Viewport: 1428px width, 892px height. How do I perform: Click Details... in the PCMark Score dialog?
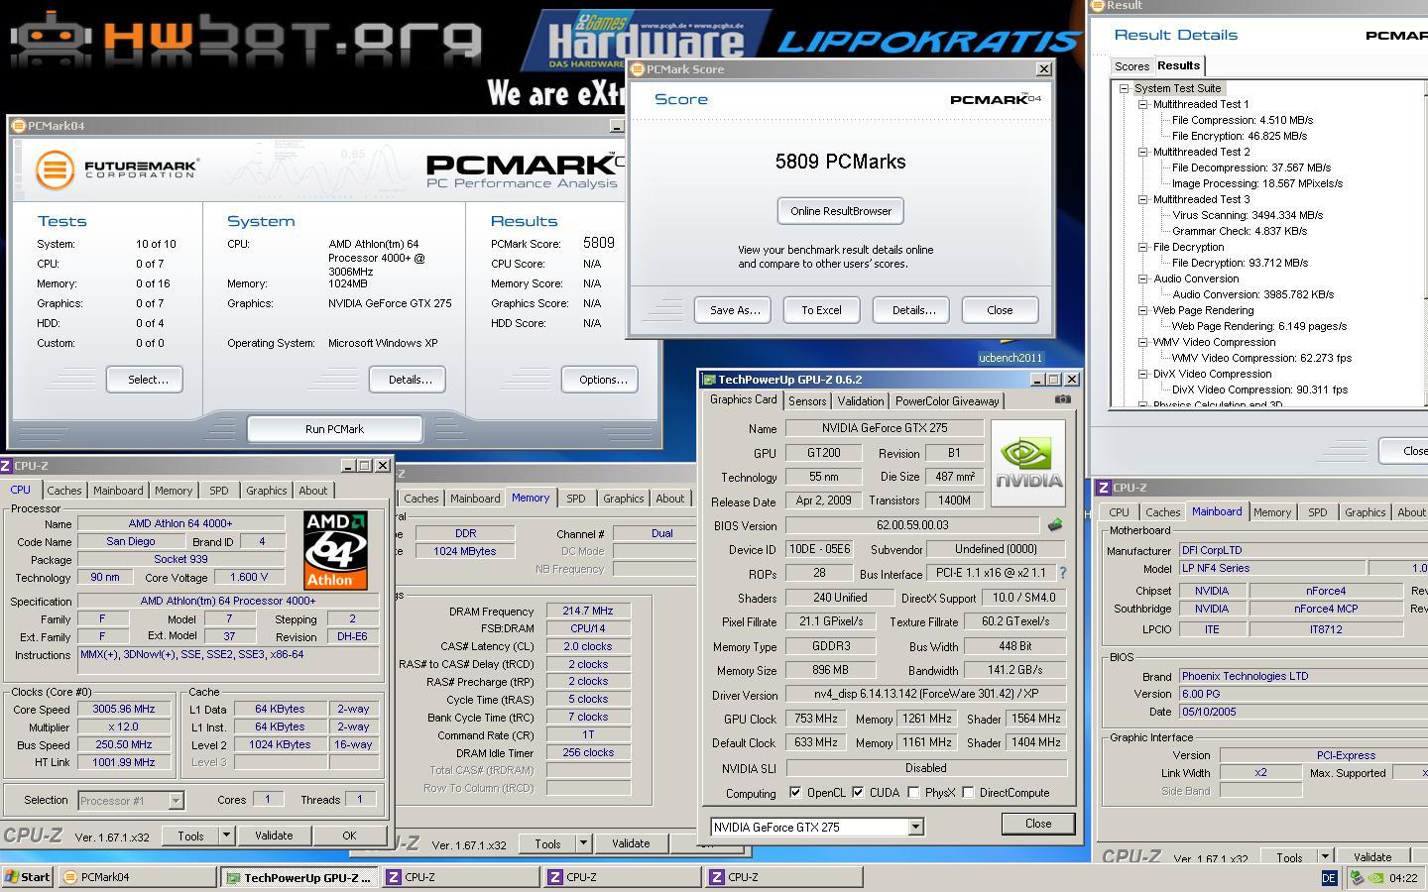tap(913, 310)
